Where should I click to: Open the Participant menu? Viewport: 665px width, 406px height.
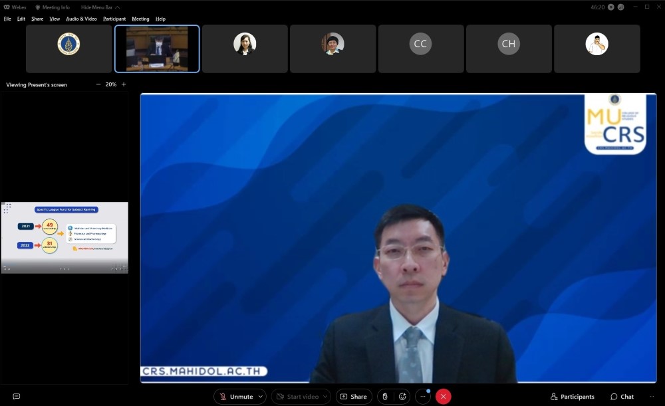[114, 19]
